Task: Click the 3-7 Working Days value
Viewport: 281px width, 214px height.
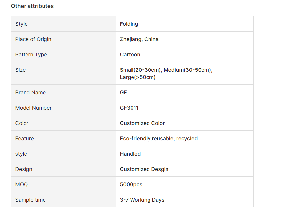Action: pos(142,200)
